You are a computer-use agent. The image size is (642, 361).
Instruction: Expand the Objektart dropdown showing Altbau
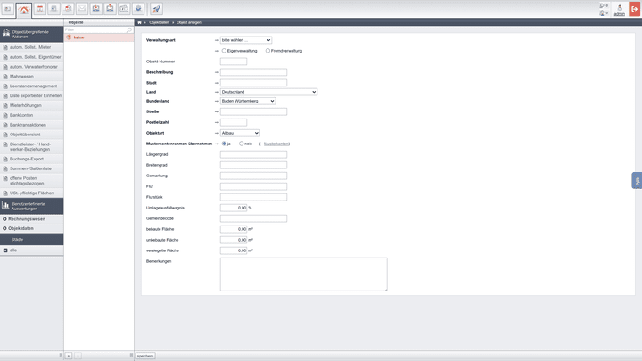[x=239, y=133]
